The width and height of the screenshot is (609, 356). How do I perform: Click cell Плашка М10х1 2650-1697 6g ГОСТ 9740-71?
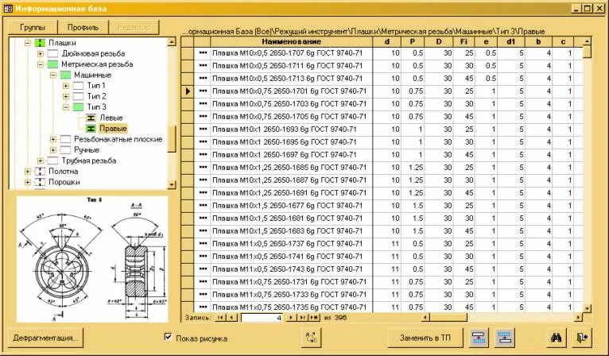coord(291,155)
